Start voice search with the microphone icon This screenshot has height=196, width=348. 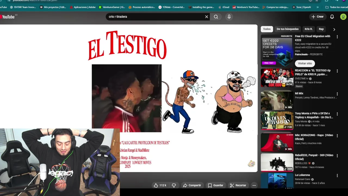229,17
